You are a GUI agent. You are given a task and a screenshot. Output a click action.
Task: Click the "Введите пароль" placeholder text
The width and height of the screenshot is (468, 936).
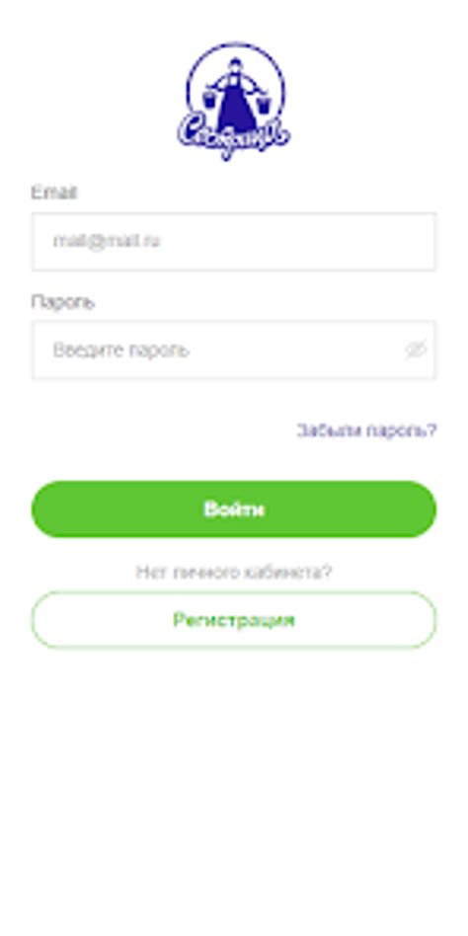click(x=121, y=350)
